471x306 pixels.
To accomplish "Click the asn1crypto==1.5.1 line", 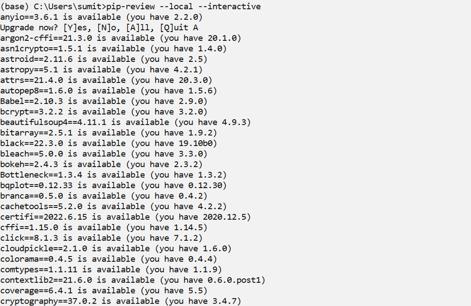I will click(113, 49).
